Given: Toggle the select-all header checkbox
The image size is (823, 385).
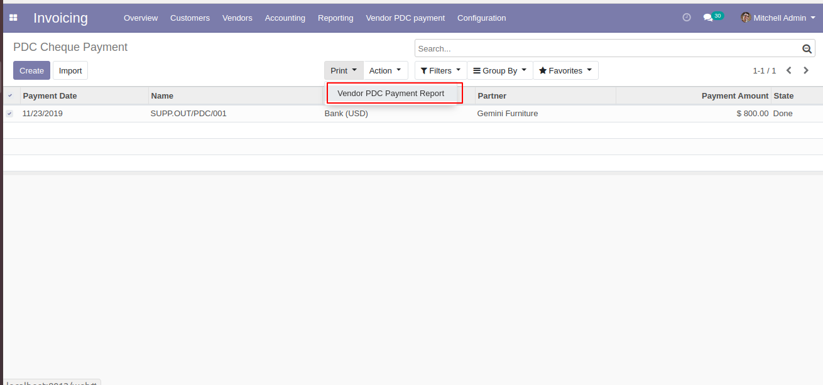Looking at the screenshot, I should click(9, 95).
